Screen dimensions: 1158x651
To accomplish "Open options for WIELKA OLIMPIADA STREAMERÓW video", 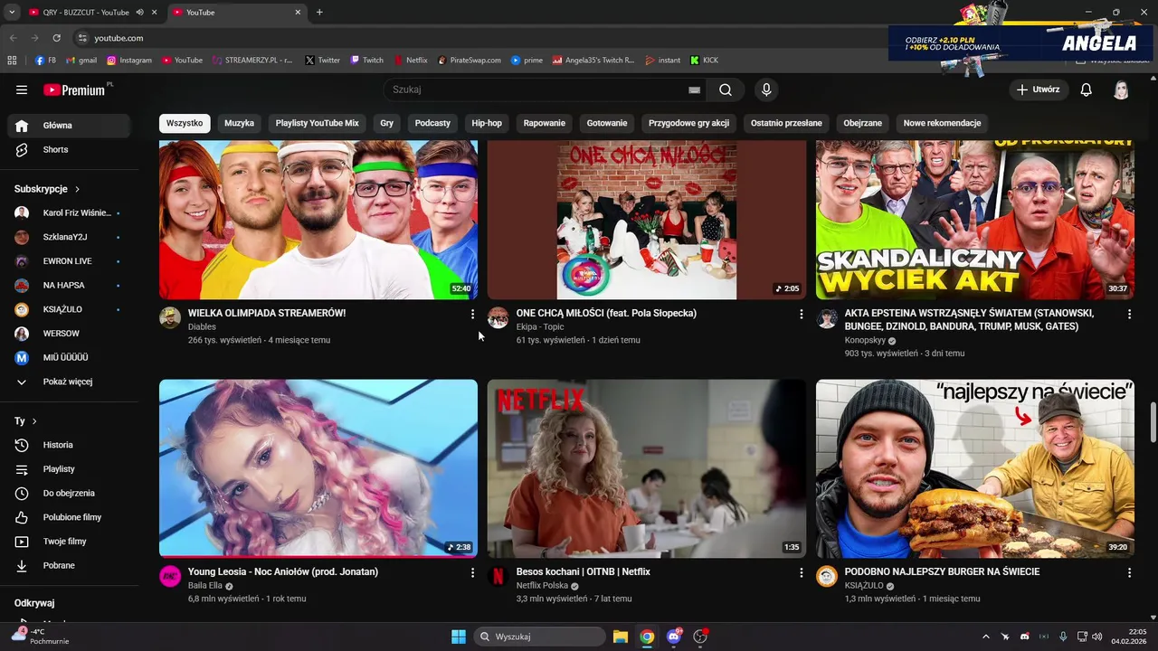I will 472,314.
